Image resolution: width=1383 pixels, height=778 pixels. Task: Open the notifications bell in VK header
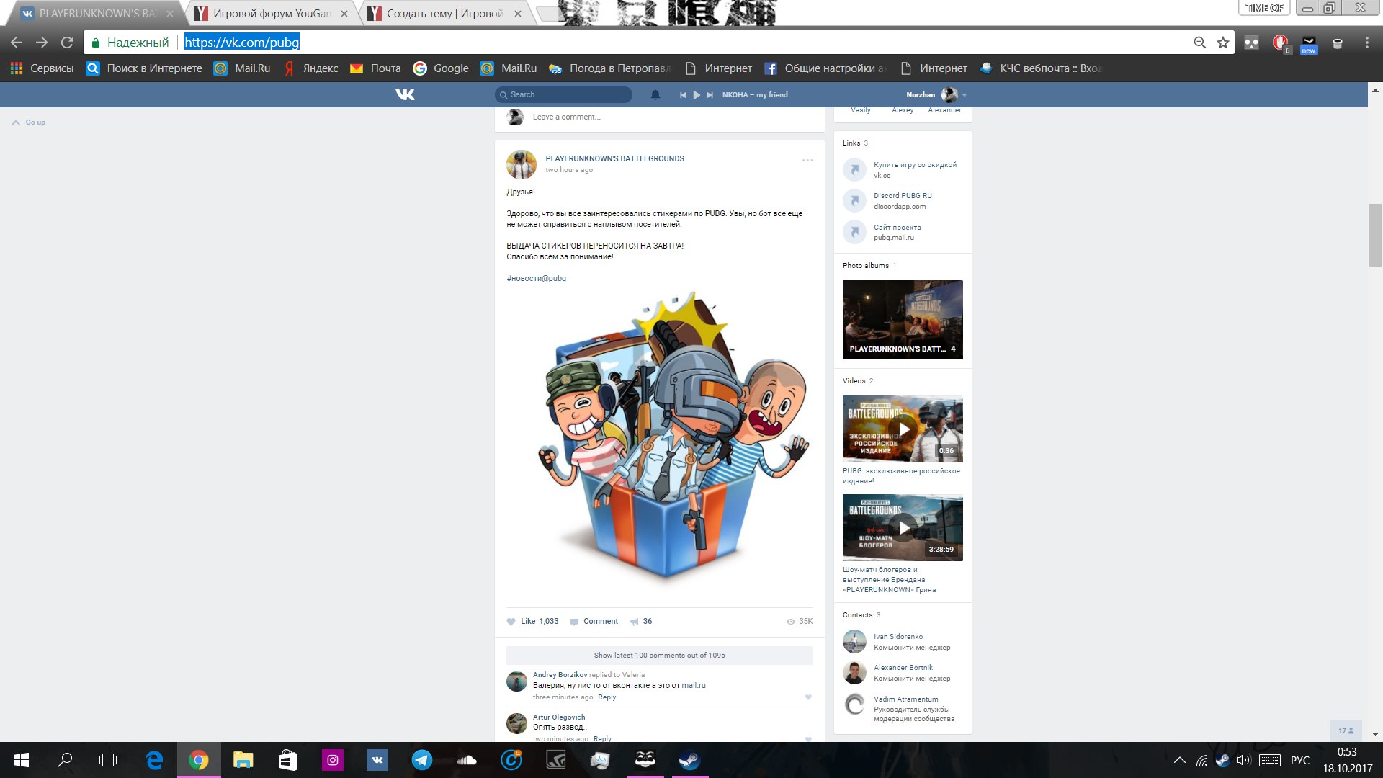pyautogui.click(x=655, y=94)
